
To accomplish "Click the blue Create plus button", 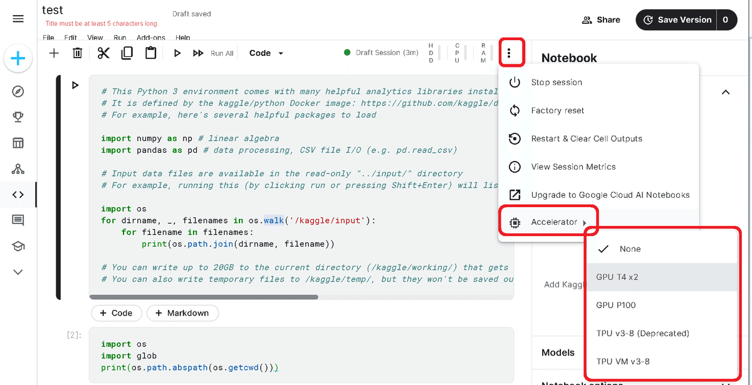I will pos(18,59).
